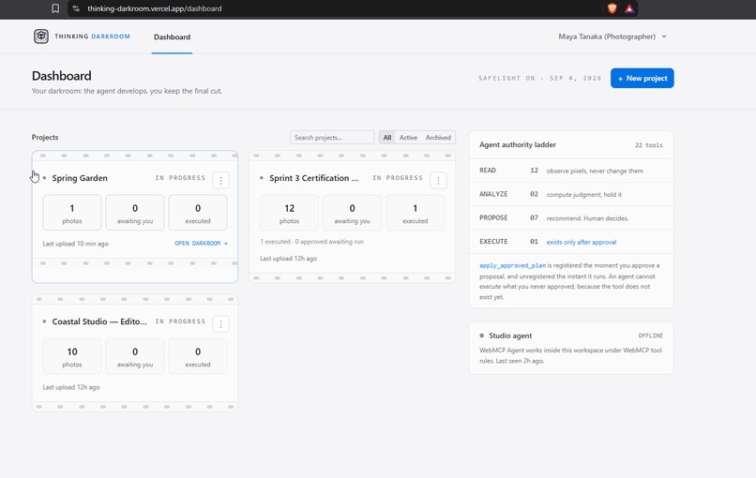Click Sprint 3 1 executed stat
Screen dimensions: 756x478
tap(416, 213)
